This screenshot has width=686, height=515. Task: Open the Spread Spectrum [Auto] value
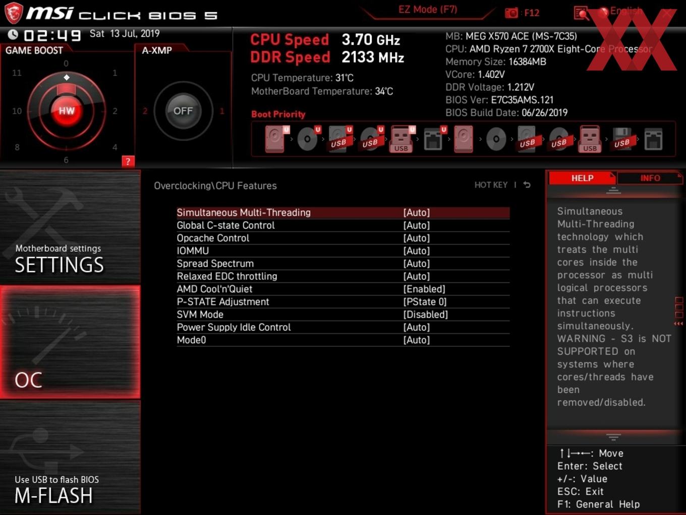click(417, 264)
